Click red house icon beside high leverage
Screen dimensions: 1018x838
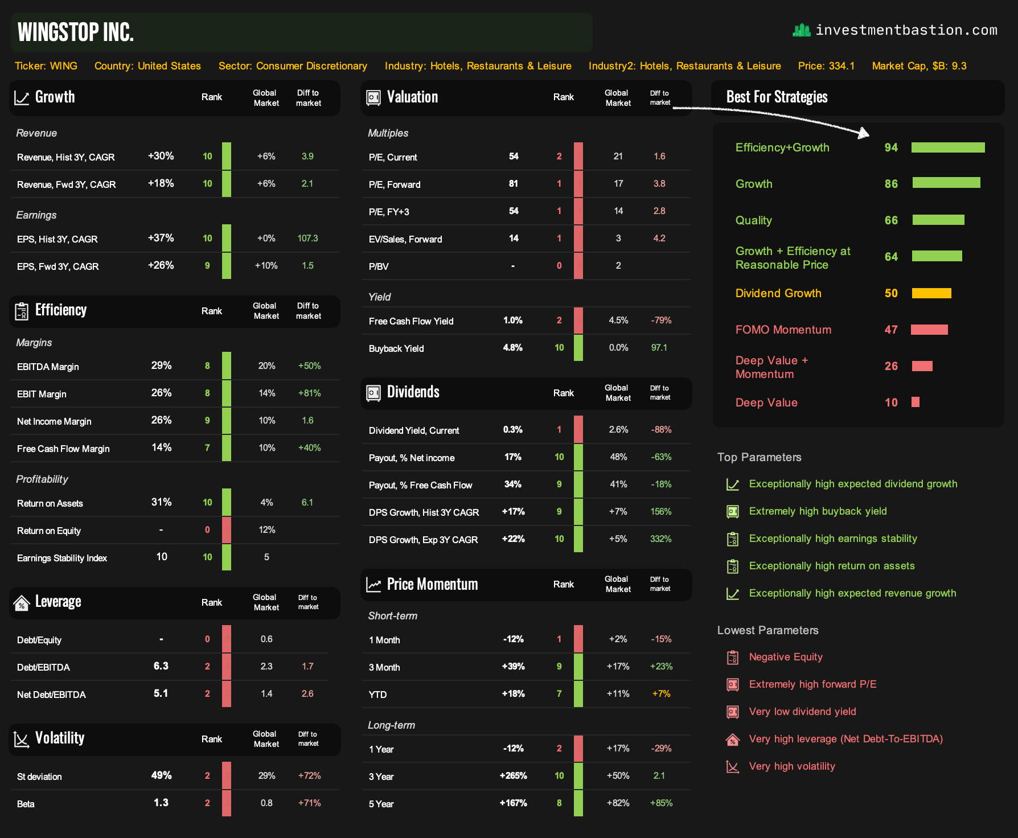pos(733,739)
